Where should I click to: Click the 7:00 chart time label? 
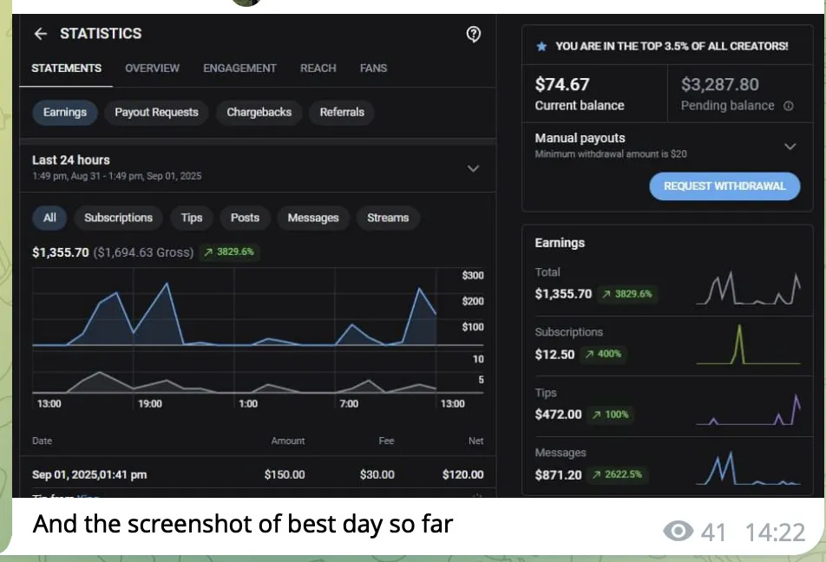coord(349,403)
